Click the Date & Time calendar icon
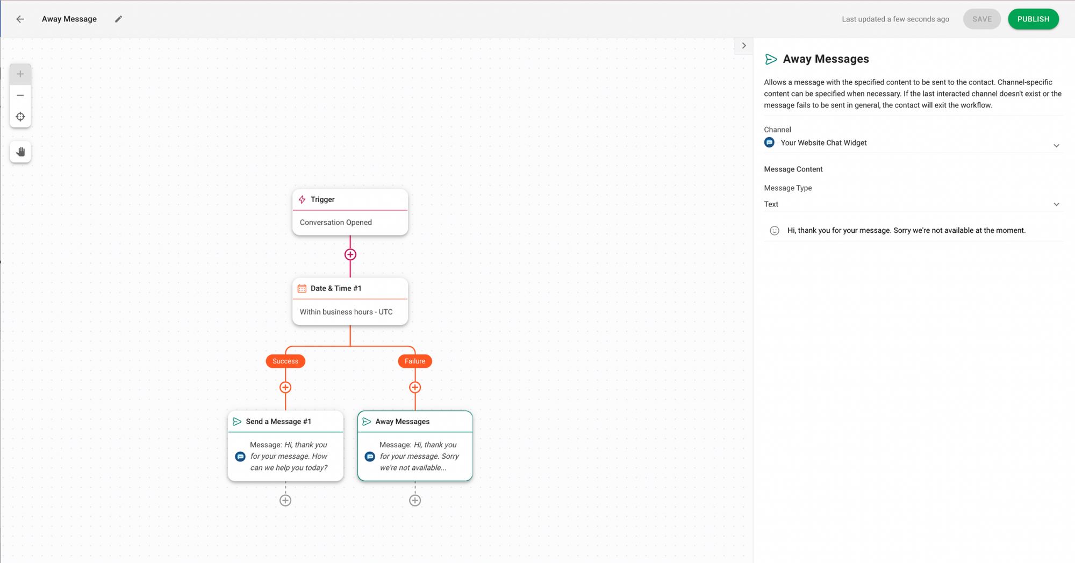Image resolution: width=1075 pixels, height=563 pixels. click(302, 288)
